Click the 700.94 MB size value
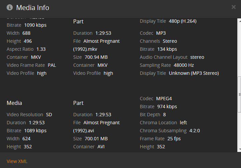The width and height of the screenshot is (241, 168). coord(96,57)
